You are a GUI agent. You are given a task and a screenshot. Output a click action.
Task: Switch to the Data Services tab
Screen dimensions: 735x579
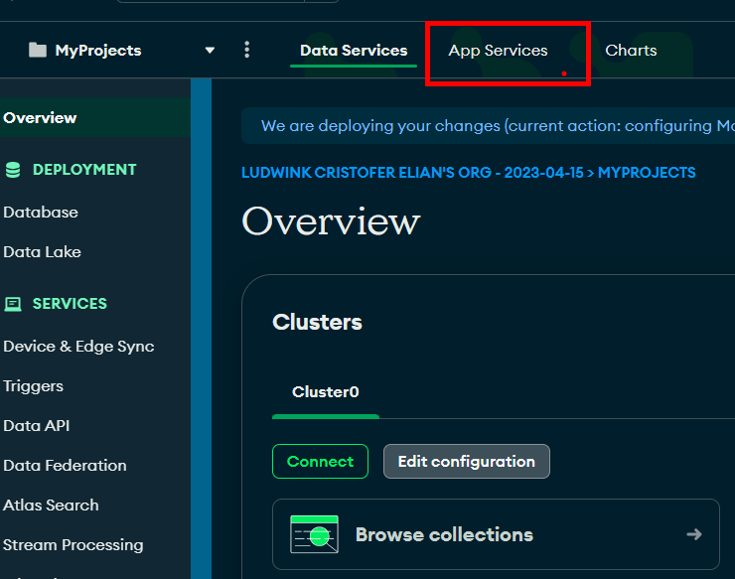coord(354,51)
